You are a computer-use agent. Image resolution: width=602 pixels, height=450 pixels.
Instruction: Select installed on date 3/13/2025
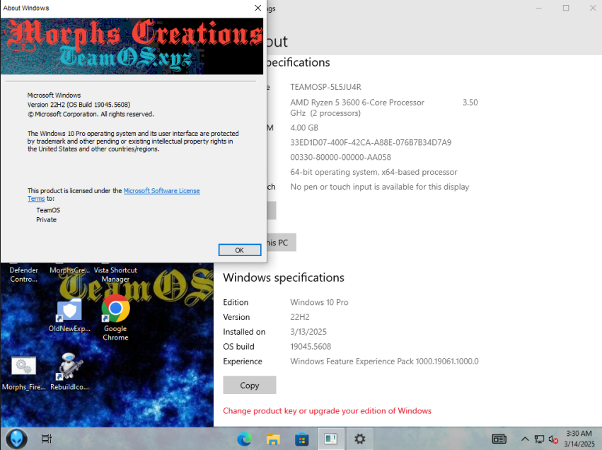308,332
